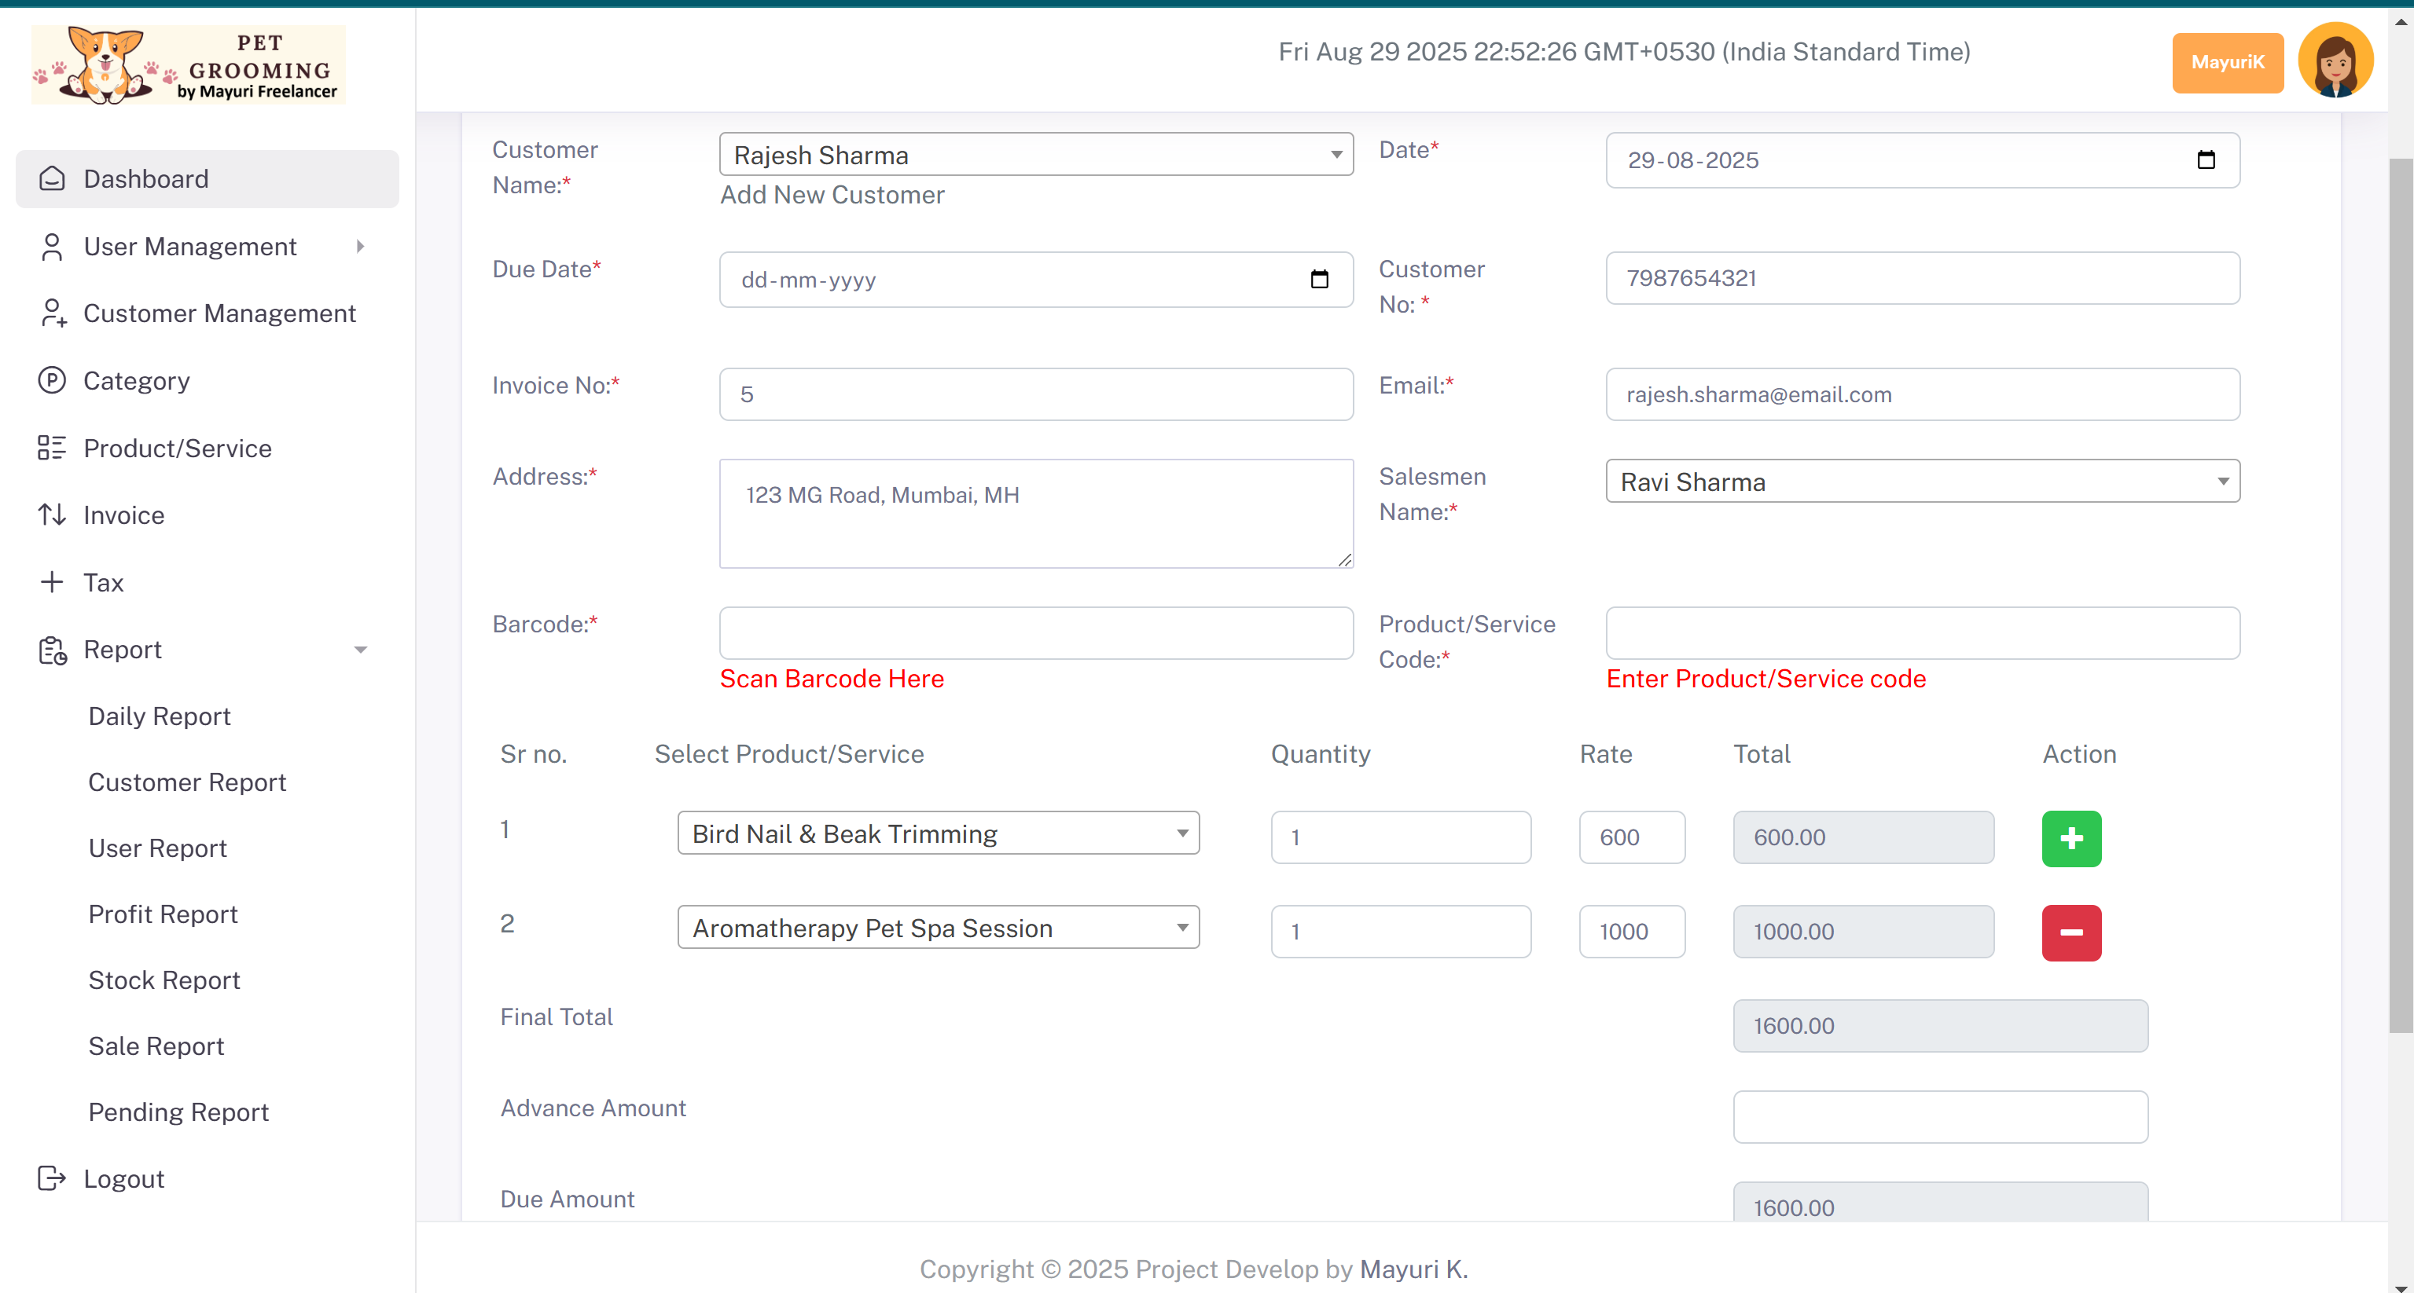
Task: Click the Dashboard home icon
Action: 52,179
